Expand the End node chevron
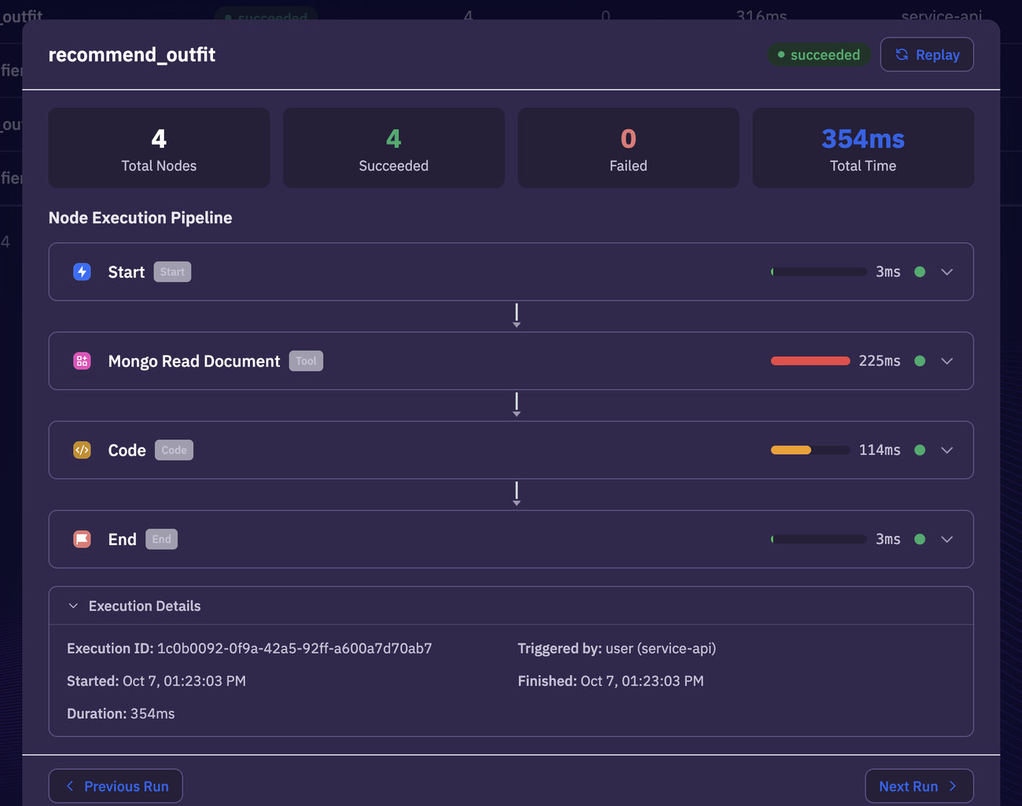The image size is (1022, 806). 947,539
